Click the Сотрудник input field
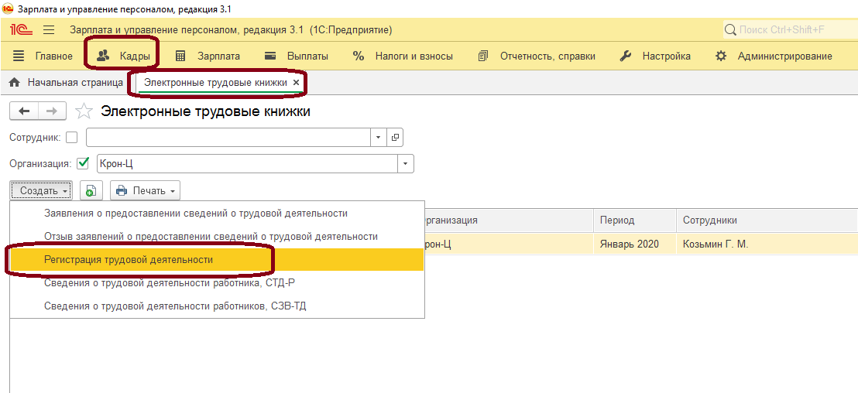 [x=228, y=138]
